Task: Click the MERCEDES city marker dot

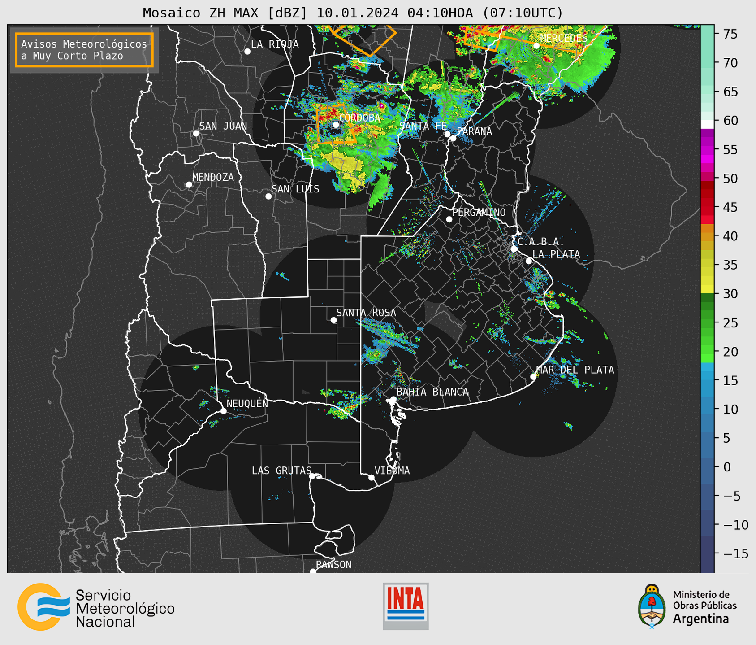Action: click(536, 45)
